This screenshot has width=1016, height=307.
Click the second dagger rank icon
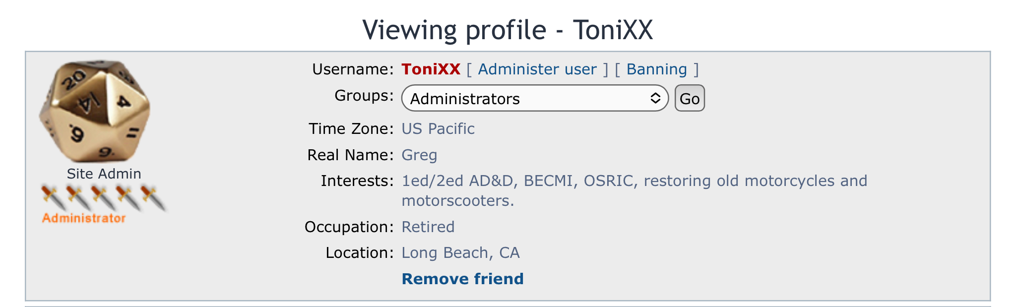78,197
